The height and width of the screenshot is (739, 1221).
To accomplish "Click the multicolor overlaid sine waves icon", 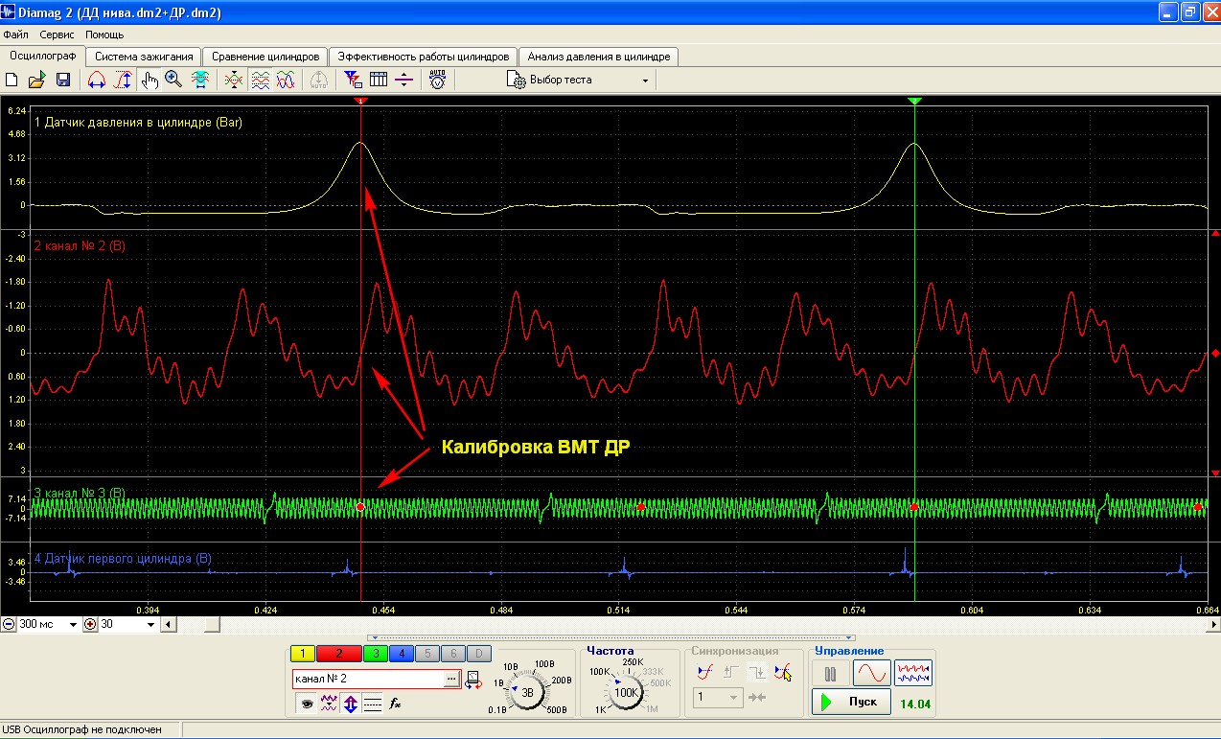I will point(286,81).
